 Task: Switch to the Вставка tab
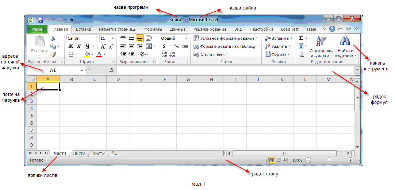pyautogui.click(x=83, y=29)
